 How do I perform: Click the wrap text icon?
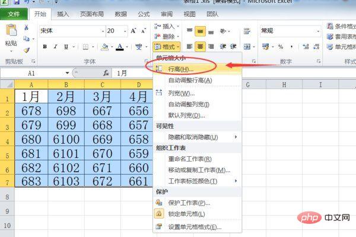pyautogui.click(x=247, y=31)
